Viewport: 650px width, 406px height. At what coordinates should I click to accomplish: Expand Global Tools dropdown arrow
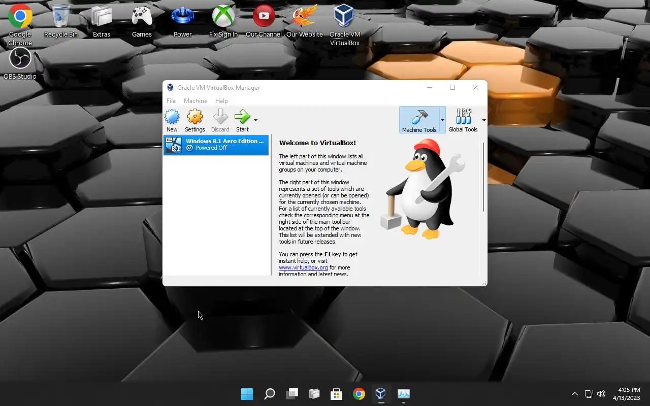[x=483, y=120]
